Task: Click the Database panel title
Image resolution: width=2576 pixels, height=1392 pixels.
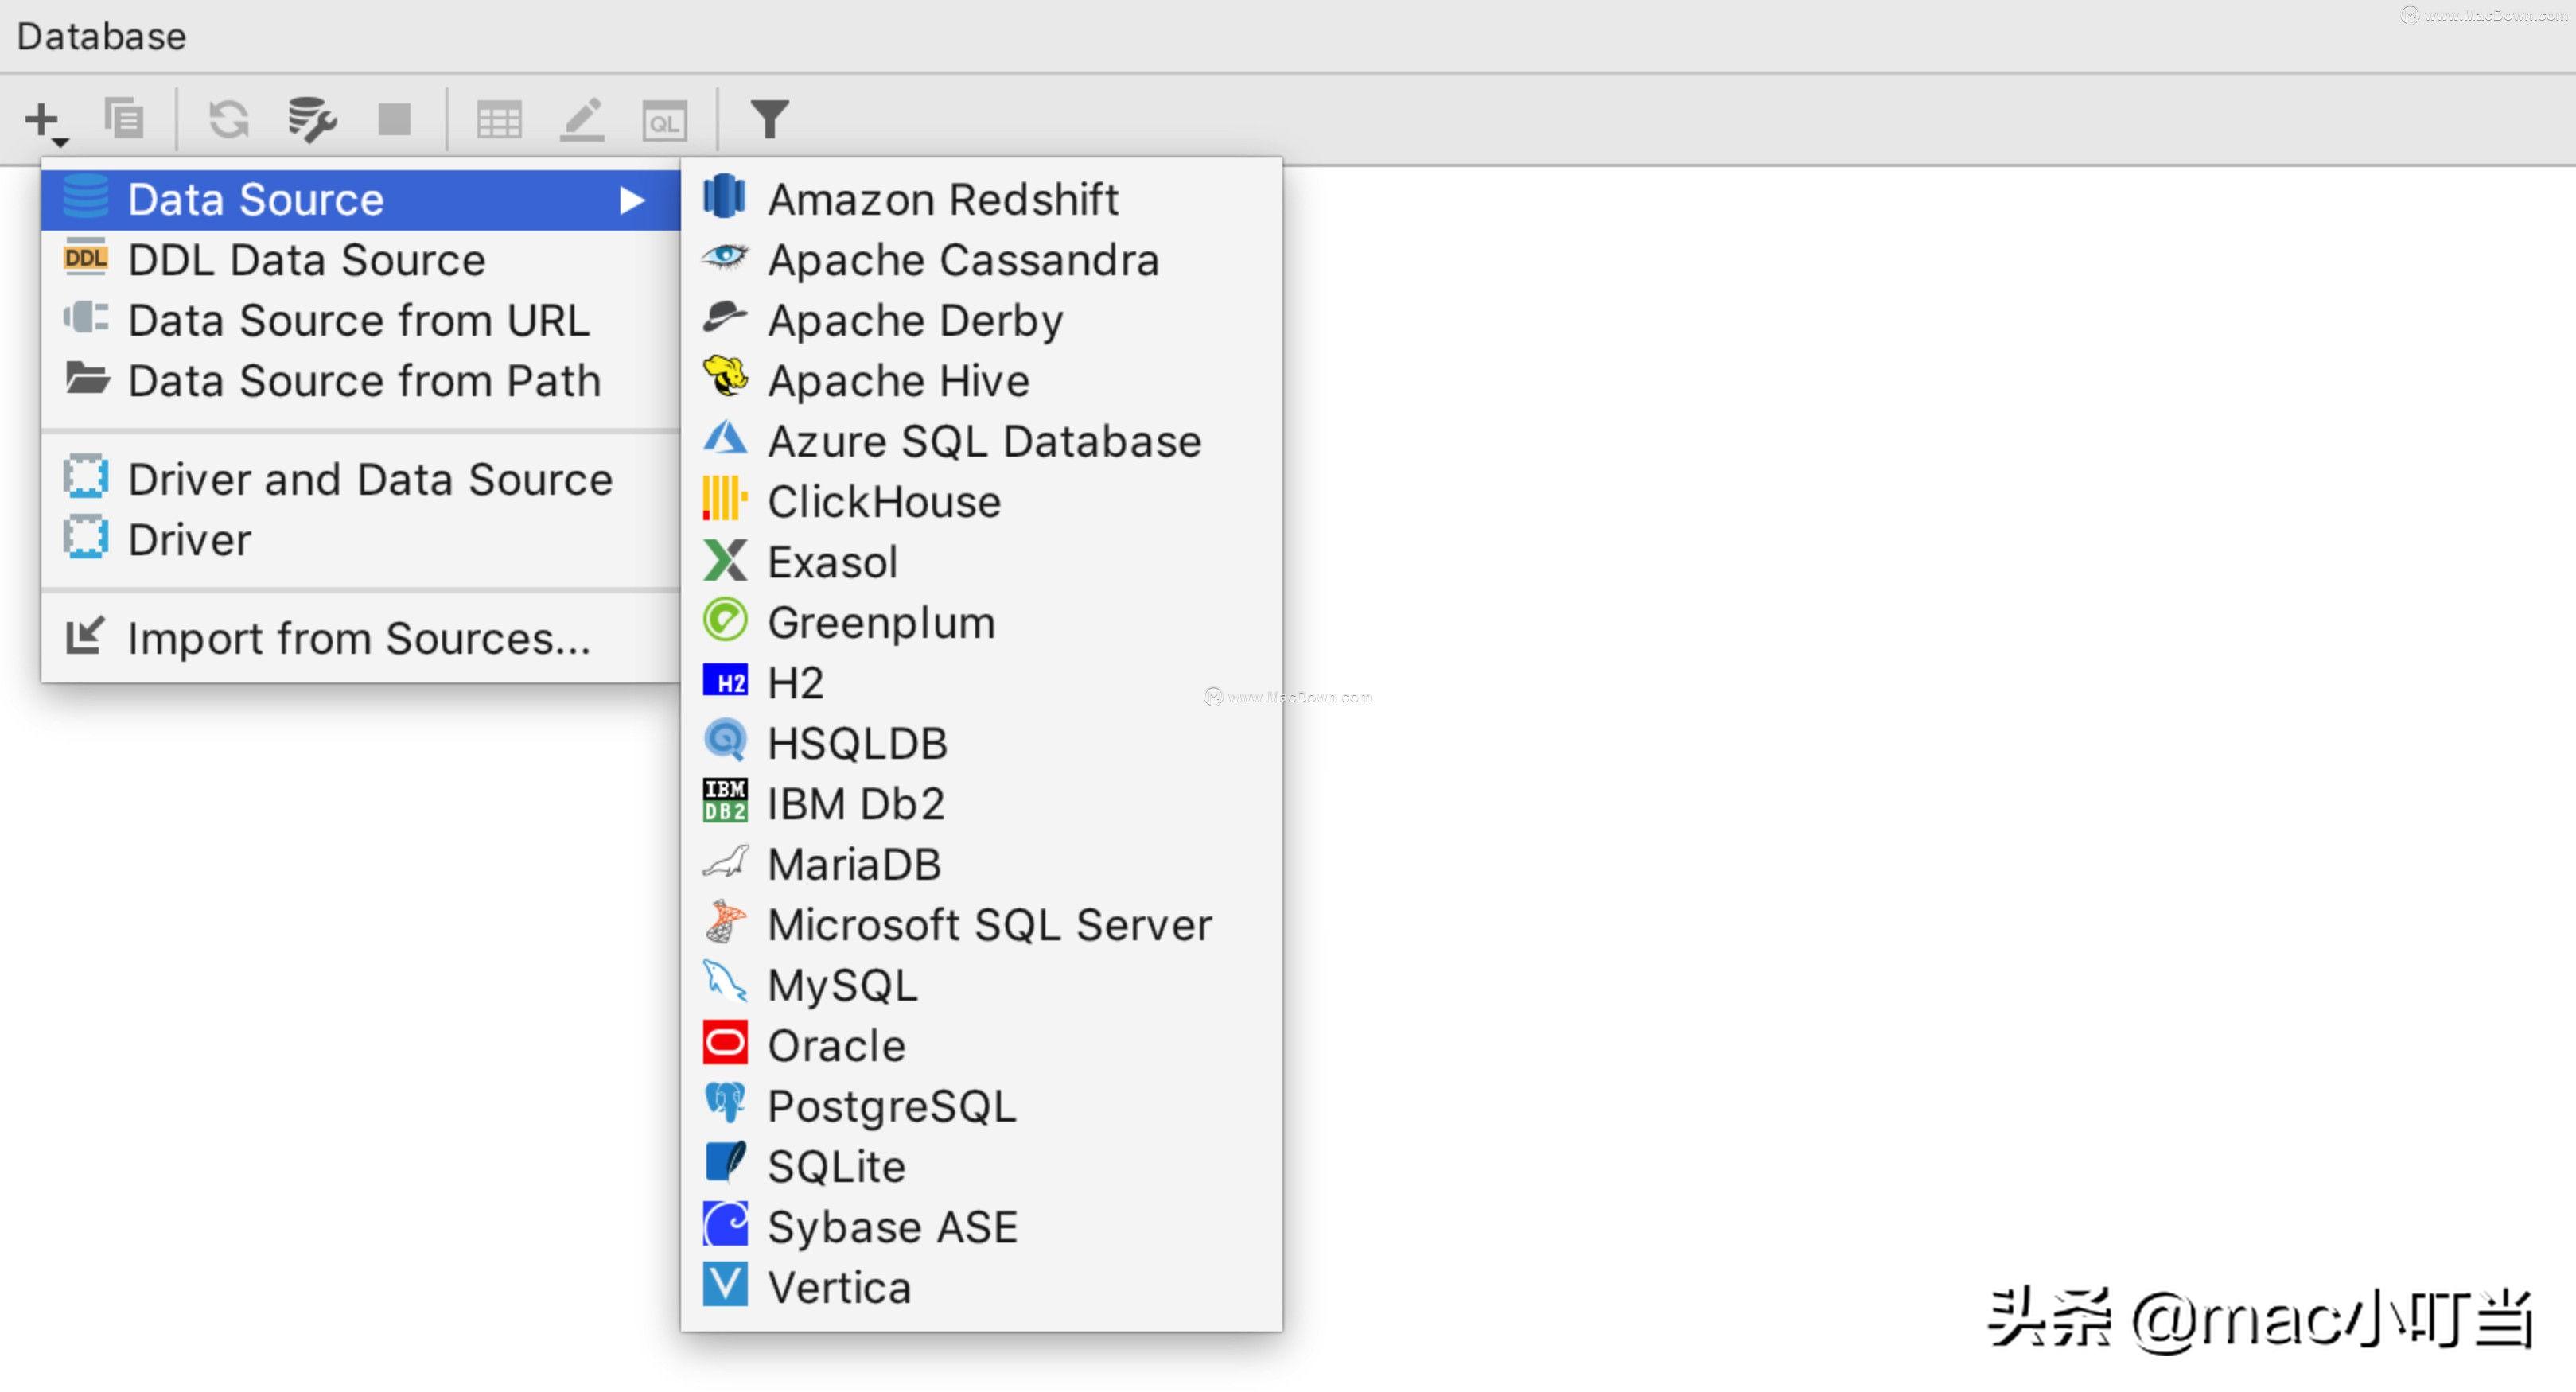Action: (100, 35)
